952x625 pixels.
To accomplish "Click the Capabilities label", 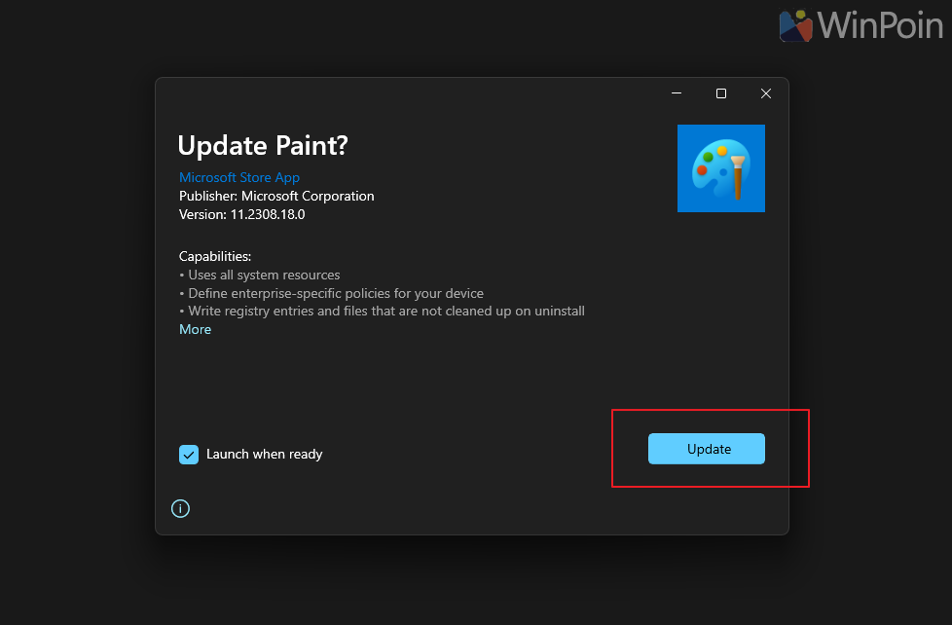I will (x=215, y=257).
